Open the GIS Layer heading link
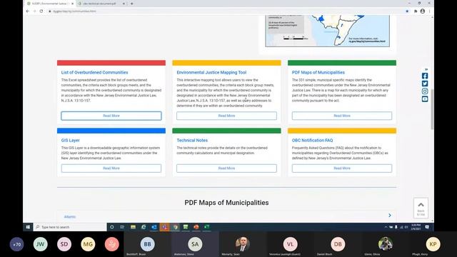457x257 pixels. (x=70, y=140)
